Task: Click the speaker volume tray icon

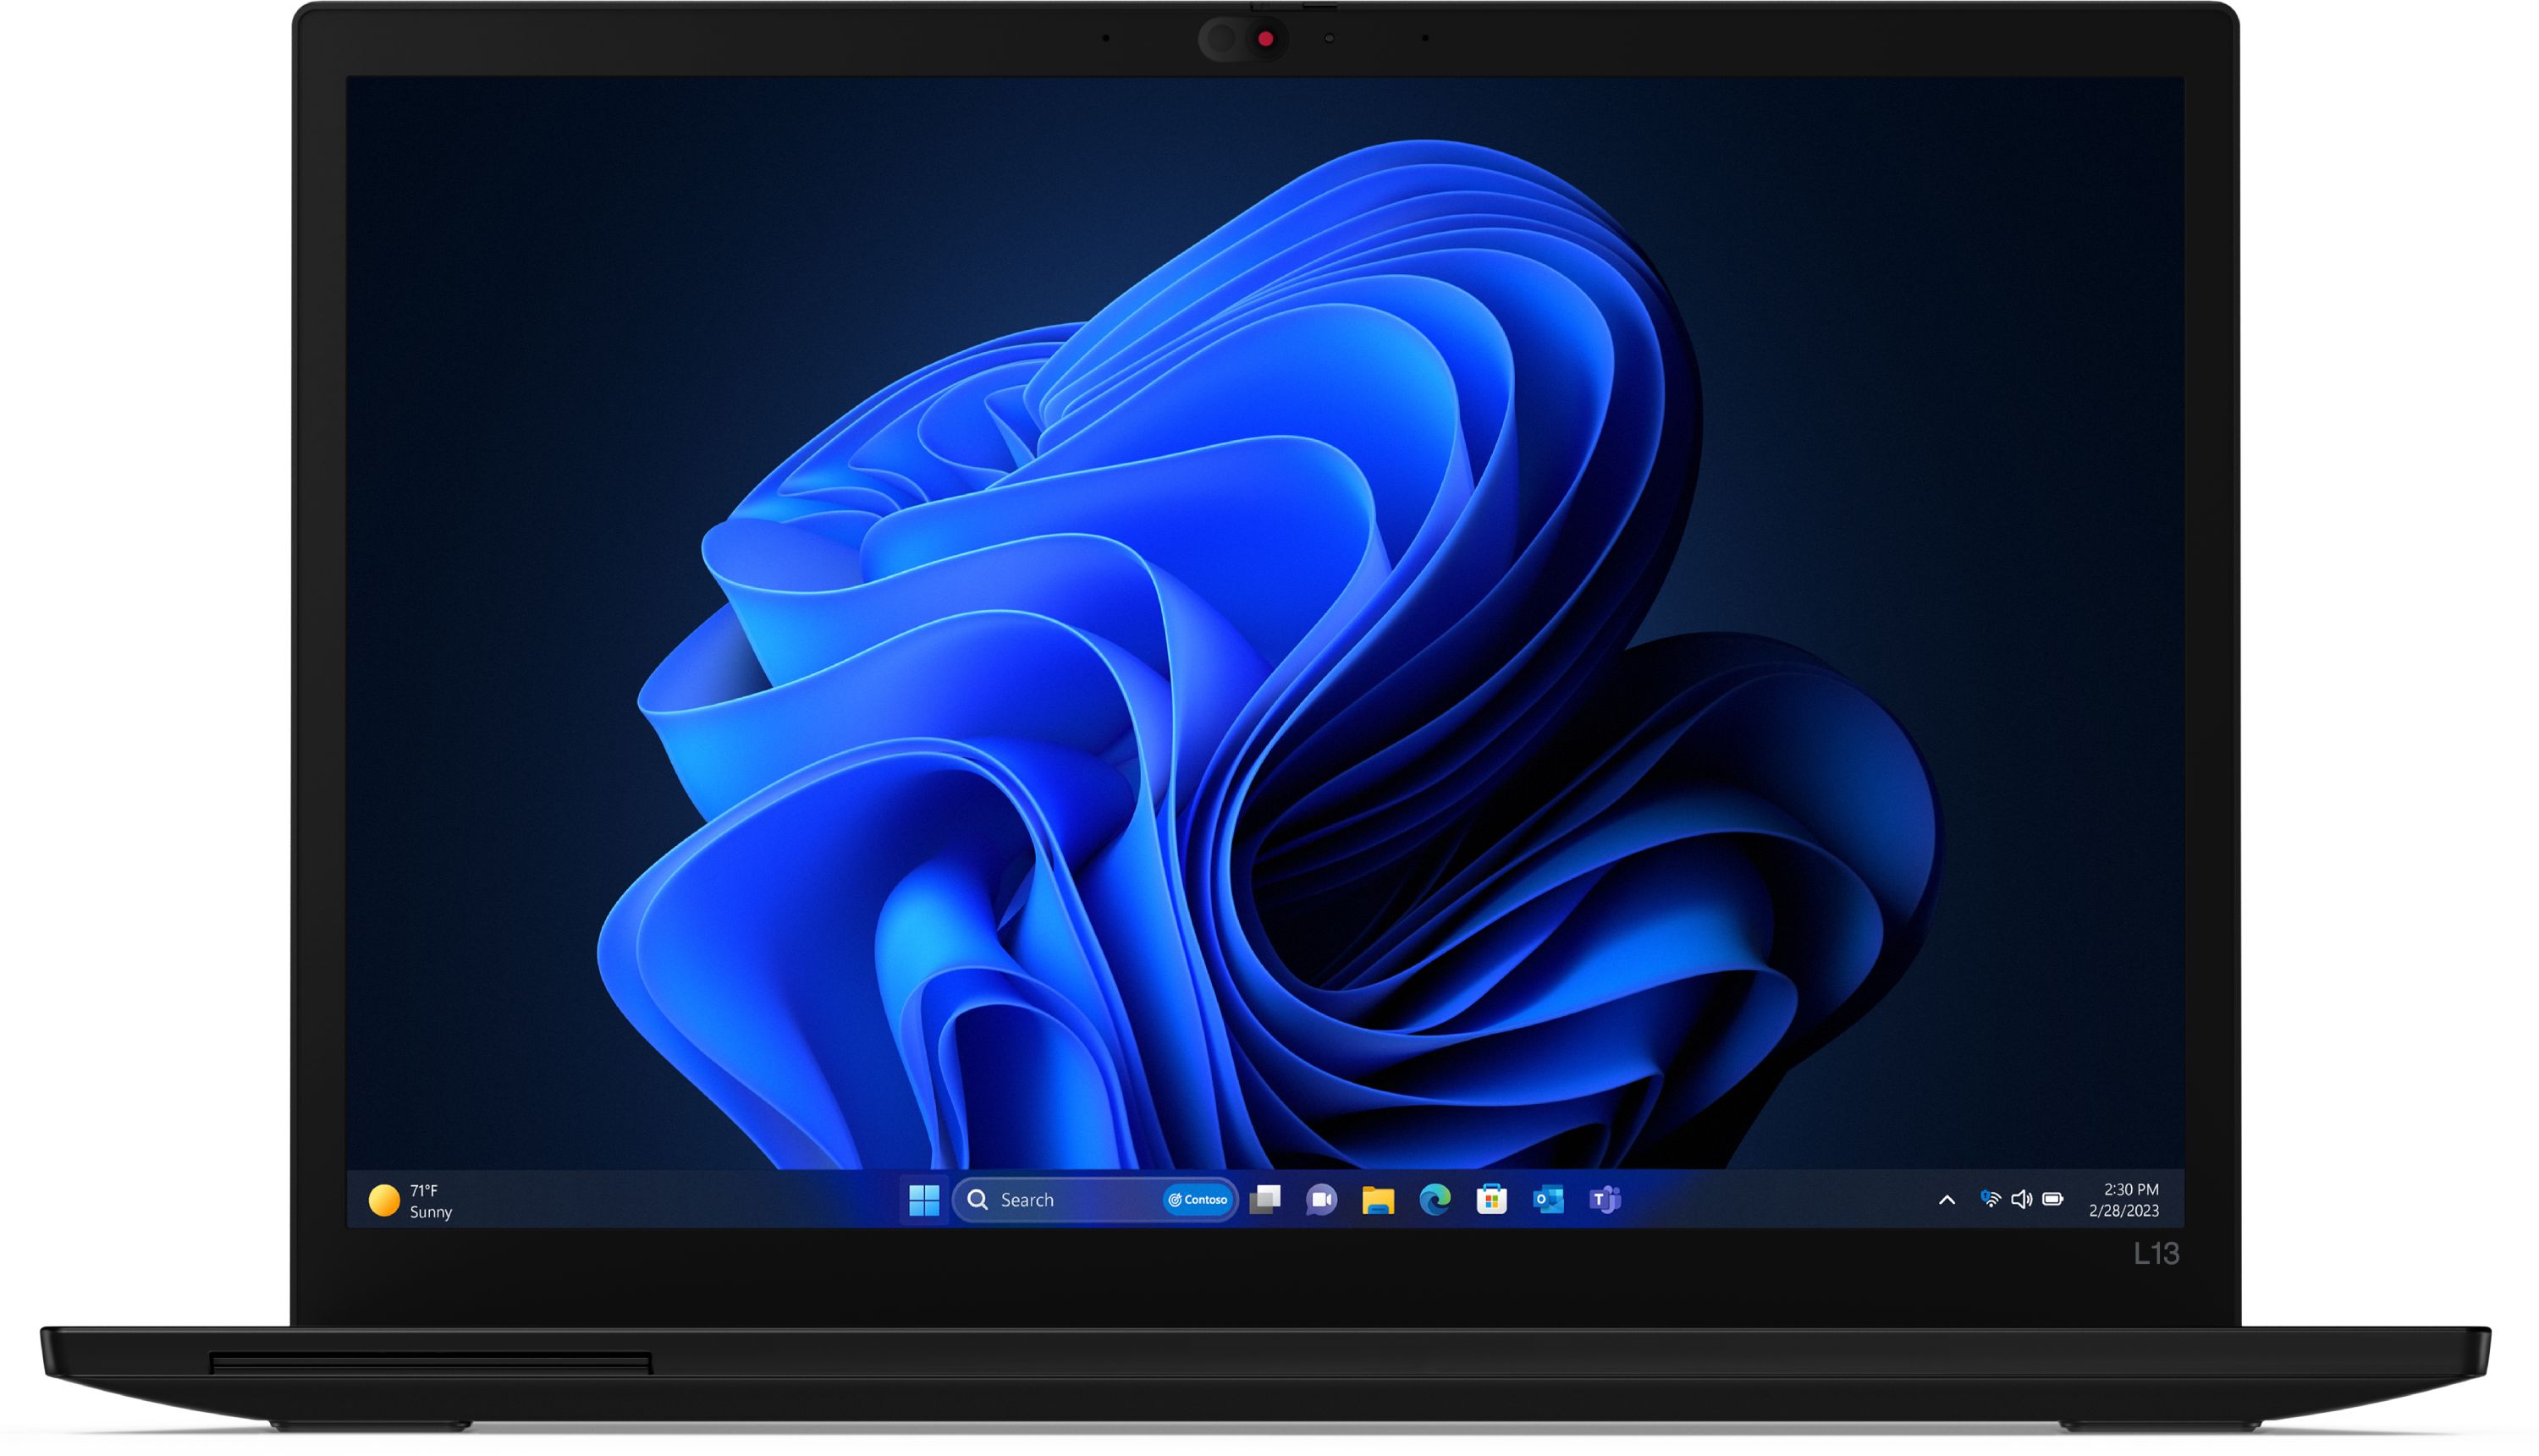Action: [2022, 1199]
